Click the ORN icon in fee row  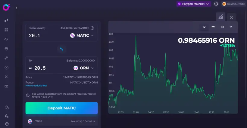[x=30, y=121]
